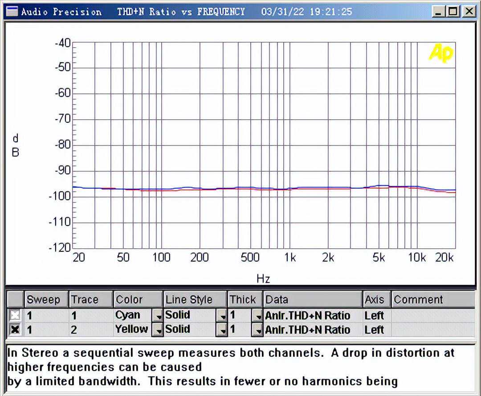The width and height of the screenshot is (481, 396).
Task: Open Thick dropdown for trace 1
Action: point(257,316)
